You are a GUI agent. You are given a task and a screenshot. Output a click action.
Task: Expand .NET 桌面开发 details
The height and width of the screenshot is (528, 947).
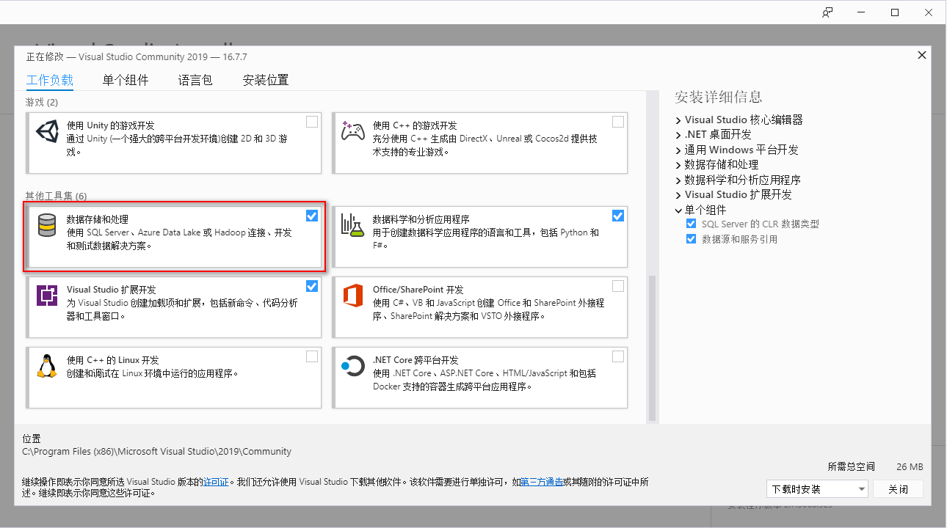[x=678, y=135]
